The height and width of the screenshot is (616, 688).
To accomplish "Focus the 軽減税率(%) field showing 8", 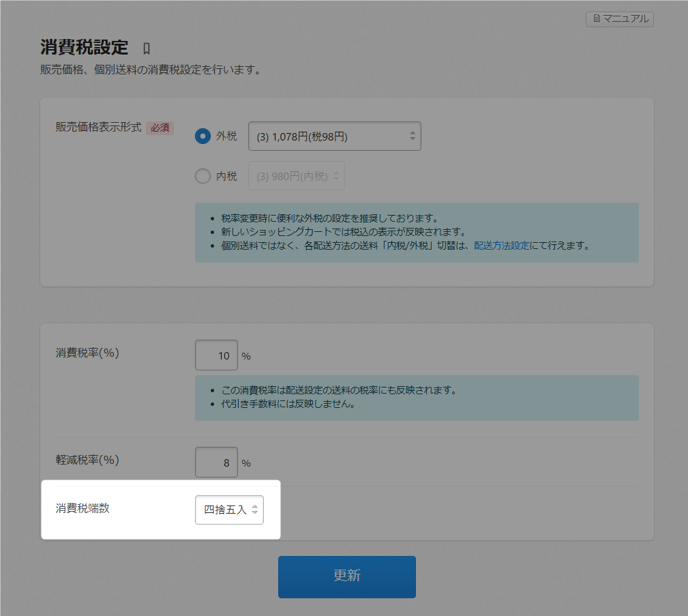I will (216, 463).
